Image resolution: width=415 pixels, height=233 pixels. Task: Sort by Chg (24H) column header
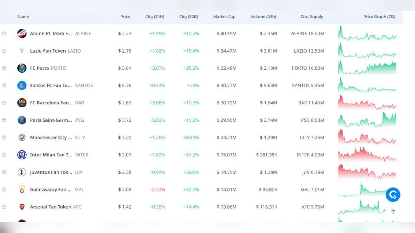coord(155,17)
